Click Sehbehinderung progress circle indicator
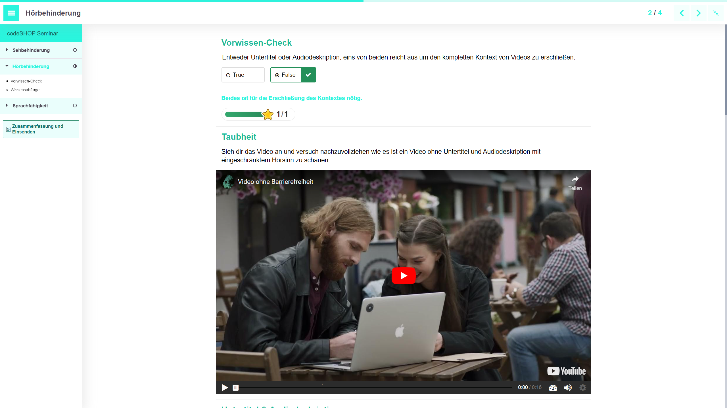This screenshot has height=408, width=727. coord(75,50)
